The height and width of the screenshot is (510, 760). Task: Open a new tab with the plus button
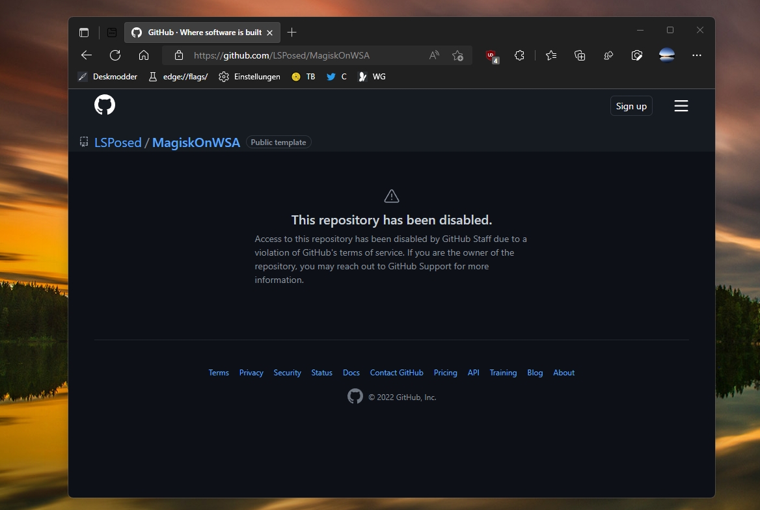tap(292, 31)
